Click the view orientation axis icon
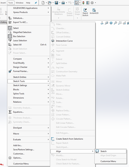The height and width of the screenshot is (167, 129). [102, 23]
